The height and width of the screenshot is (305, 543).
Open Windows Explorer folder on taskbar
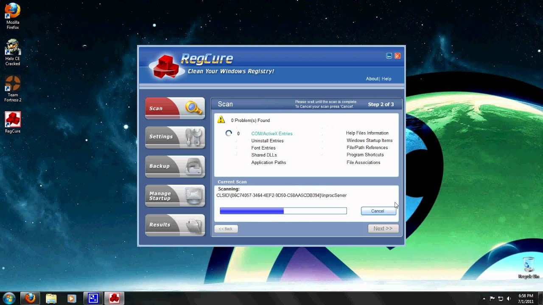[51, 298]
